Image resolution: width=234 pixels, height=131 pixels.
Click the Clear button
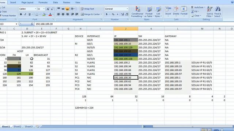(x=196, y=16)
